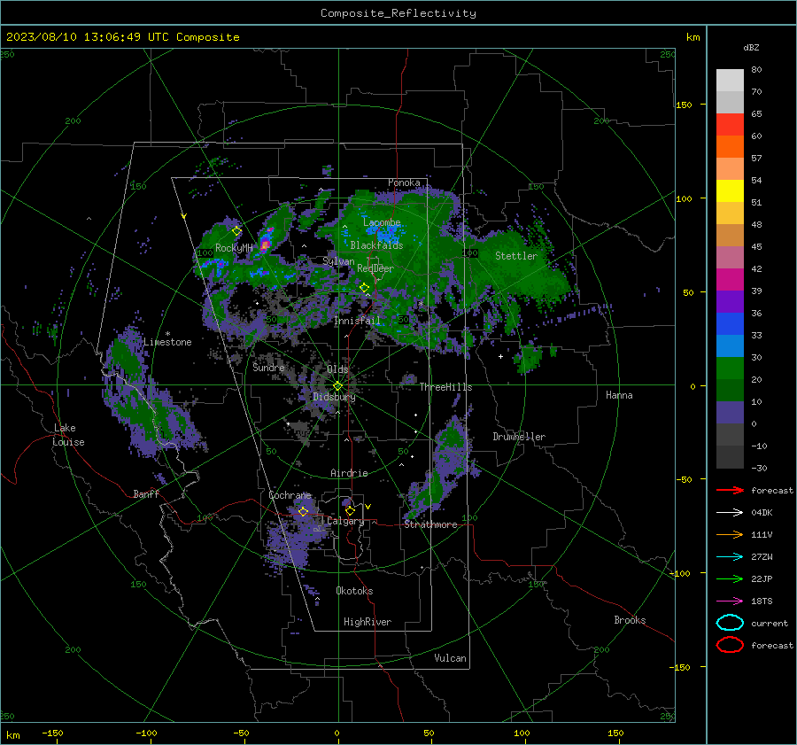The image size is (797, 745).
Task: Click the Airdrie town label
Action: 349,473
